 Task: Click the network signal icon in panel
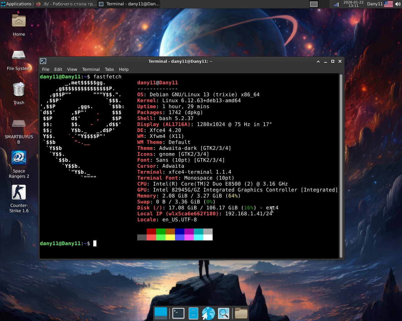[x=336, y=4]
